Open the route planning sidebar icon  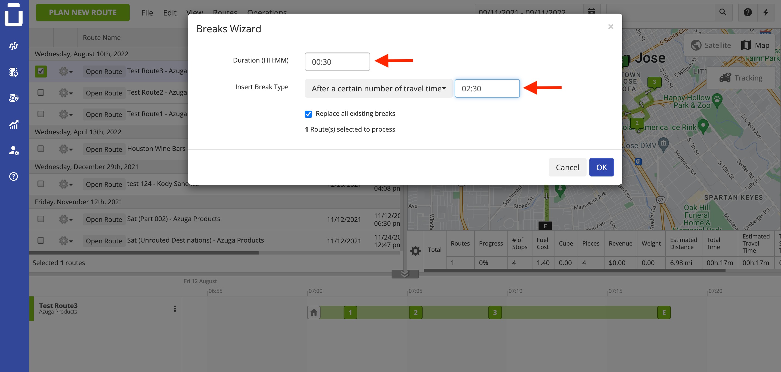(14, 46)
